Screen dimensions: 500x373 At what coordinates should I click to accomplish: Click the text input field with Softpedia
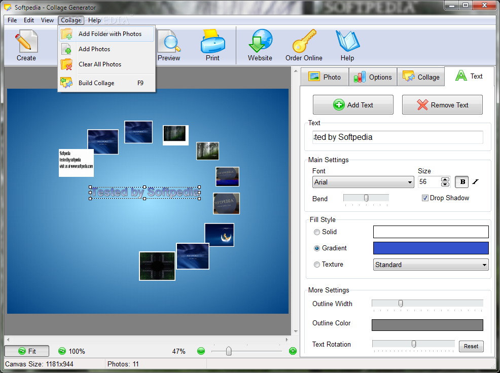398,137
